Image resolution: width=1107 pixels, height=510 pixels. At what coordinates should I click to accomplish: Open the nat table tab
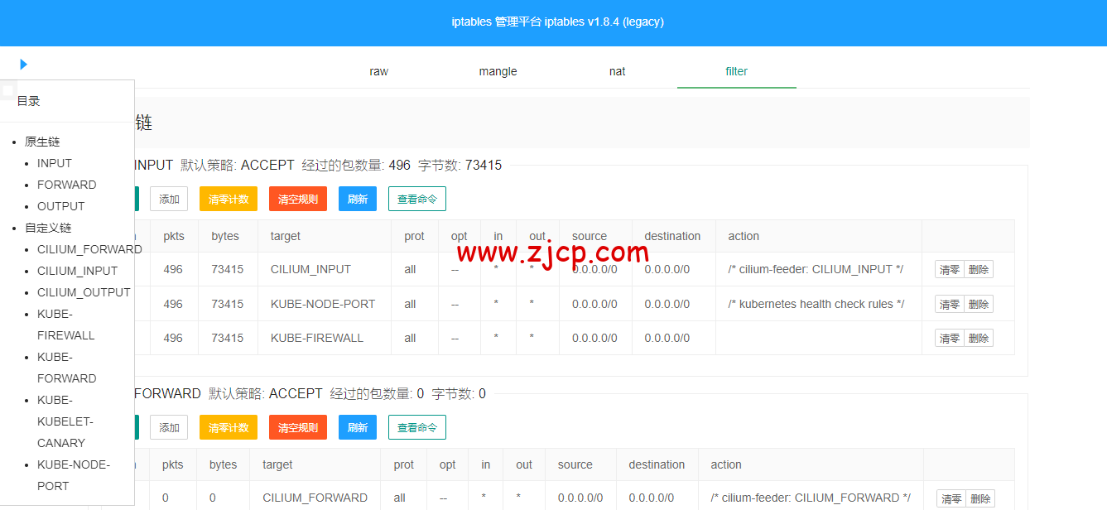click(x=618, y=71)
